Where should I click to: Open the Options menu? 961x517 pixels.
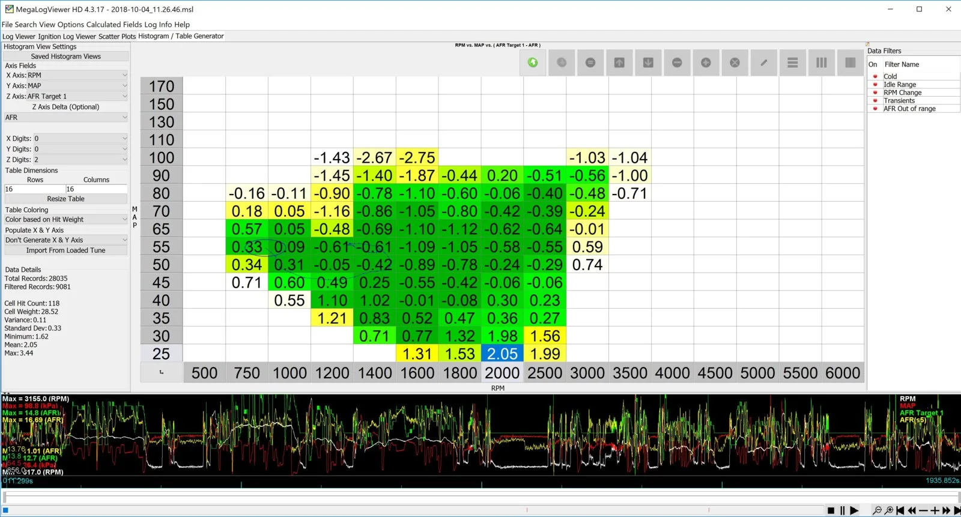click(71, 25)
